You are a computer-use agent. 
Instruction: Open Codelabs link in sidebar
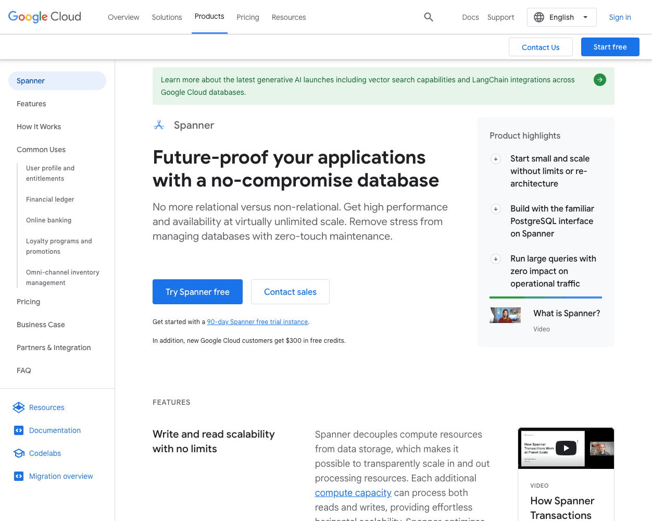45,453
